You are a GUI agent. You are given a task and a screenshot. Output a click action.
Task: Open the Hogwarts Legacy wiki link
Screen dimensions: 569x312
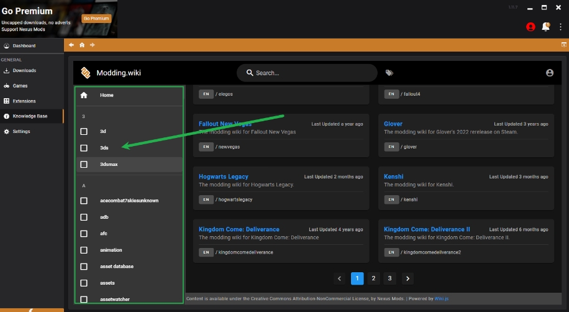223,177
